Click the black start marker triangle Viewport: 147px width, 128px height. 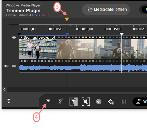pos(19,34)
